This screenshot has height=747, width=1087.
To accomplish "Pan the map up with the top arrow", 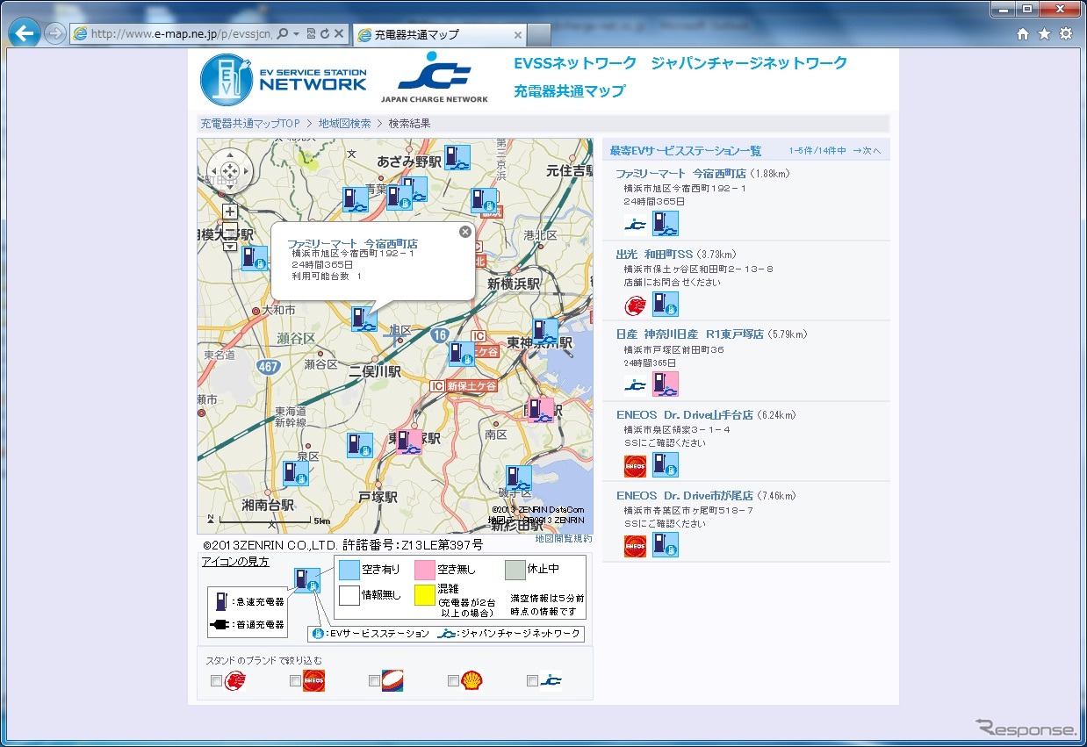I will point(229,157).
